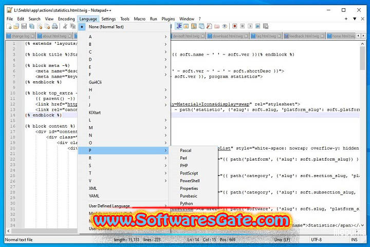
Task: Toggle INS insert mode in status bar
Action: [x=354, y=240]
